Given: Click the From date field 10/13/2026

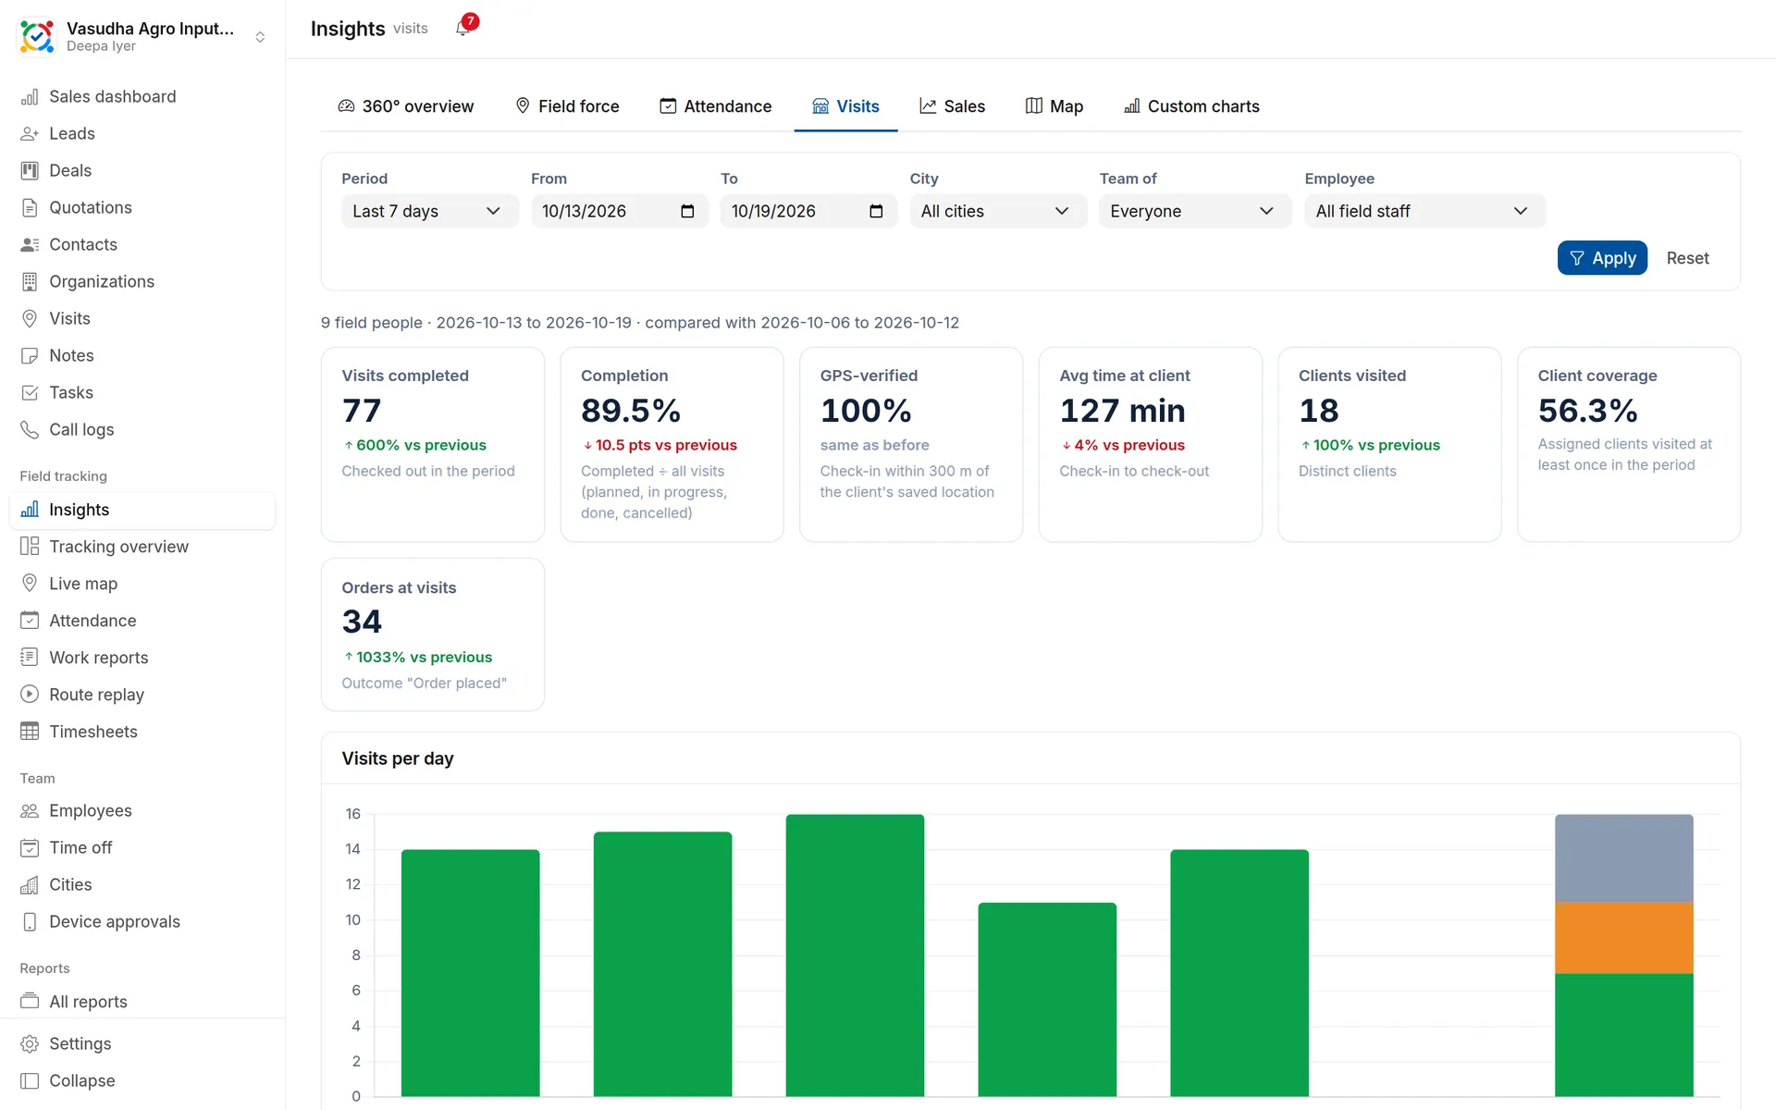Looking at the screenshot, I should [x=620, y=212].
